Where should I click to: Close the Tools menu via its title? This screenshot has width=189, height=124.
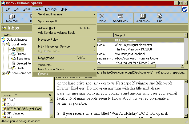pyautogui.click(x=38, y=9)
